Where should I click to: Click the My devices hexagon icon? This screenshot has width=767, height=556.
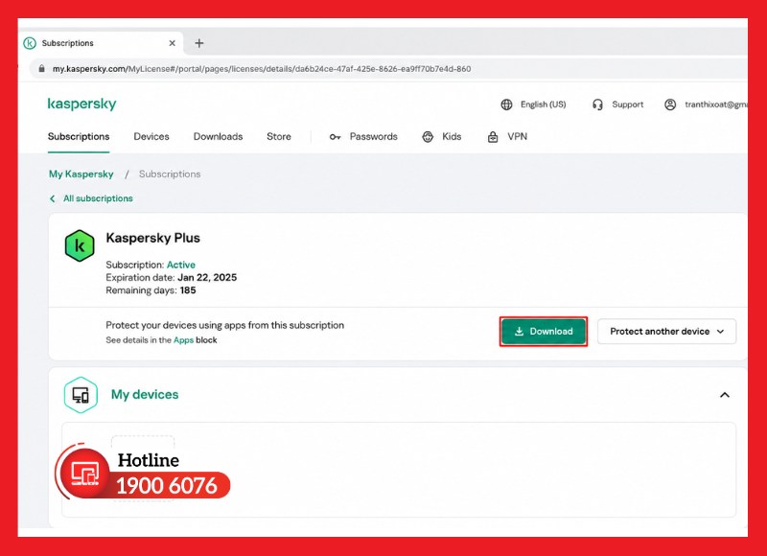coord(81,395)
